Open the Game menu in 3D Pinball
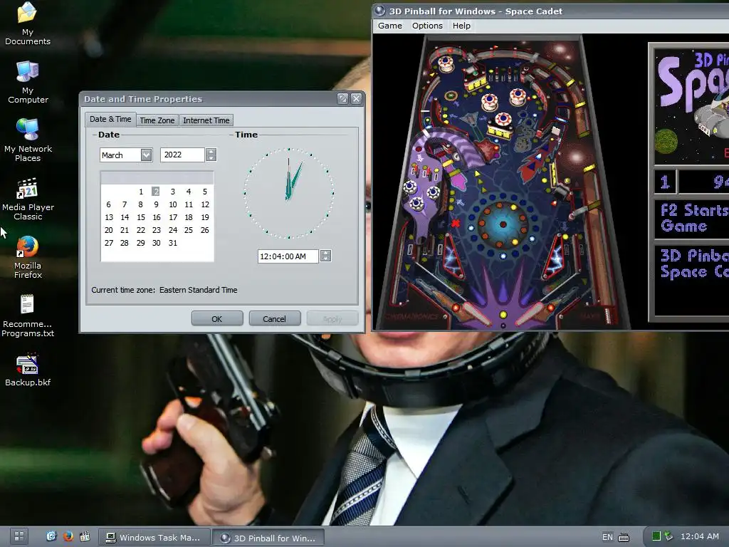 [x=390, y=26]
